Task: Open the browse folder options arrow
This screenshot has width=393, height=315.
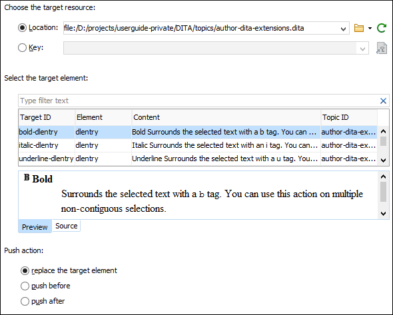Action: [370, 28]
